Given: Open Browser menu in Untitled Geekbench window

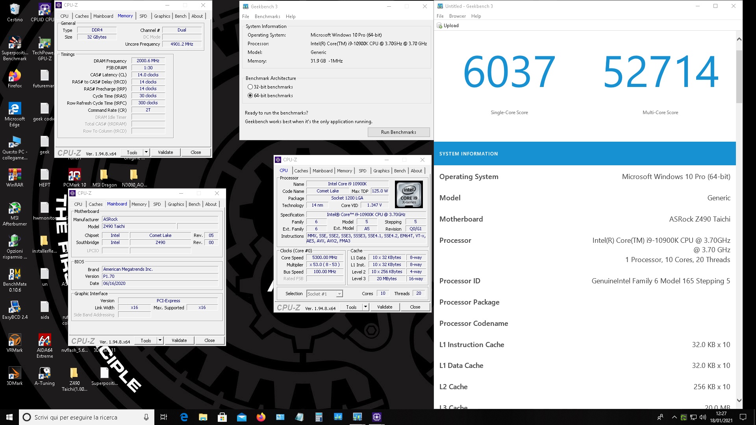Looking at the screenshot, I should (457, 16).
